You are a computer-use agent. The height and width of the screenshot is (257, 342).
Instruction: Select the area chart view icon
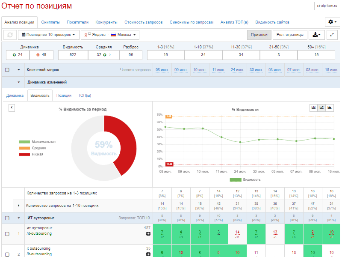[330, 108]
